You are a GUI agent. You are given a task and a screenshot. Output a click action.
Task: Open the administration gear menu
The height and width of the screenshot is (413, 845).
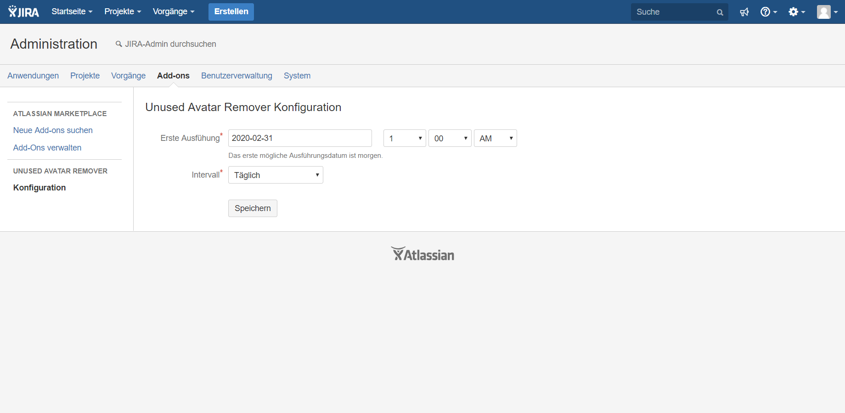pyautogui.click(x=797, y=12)
